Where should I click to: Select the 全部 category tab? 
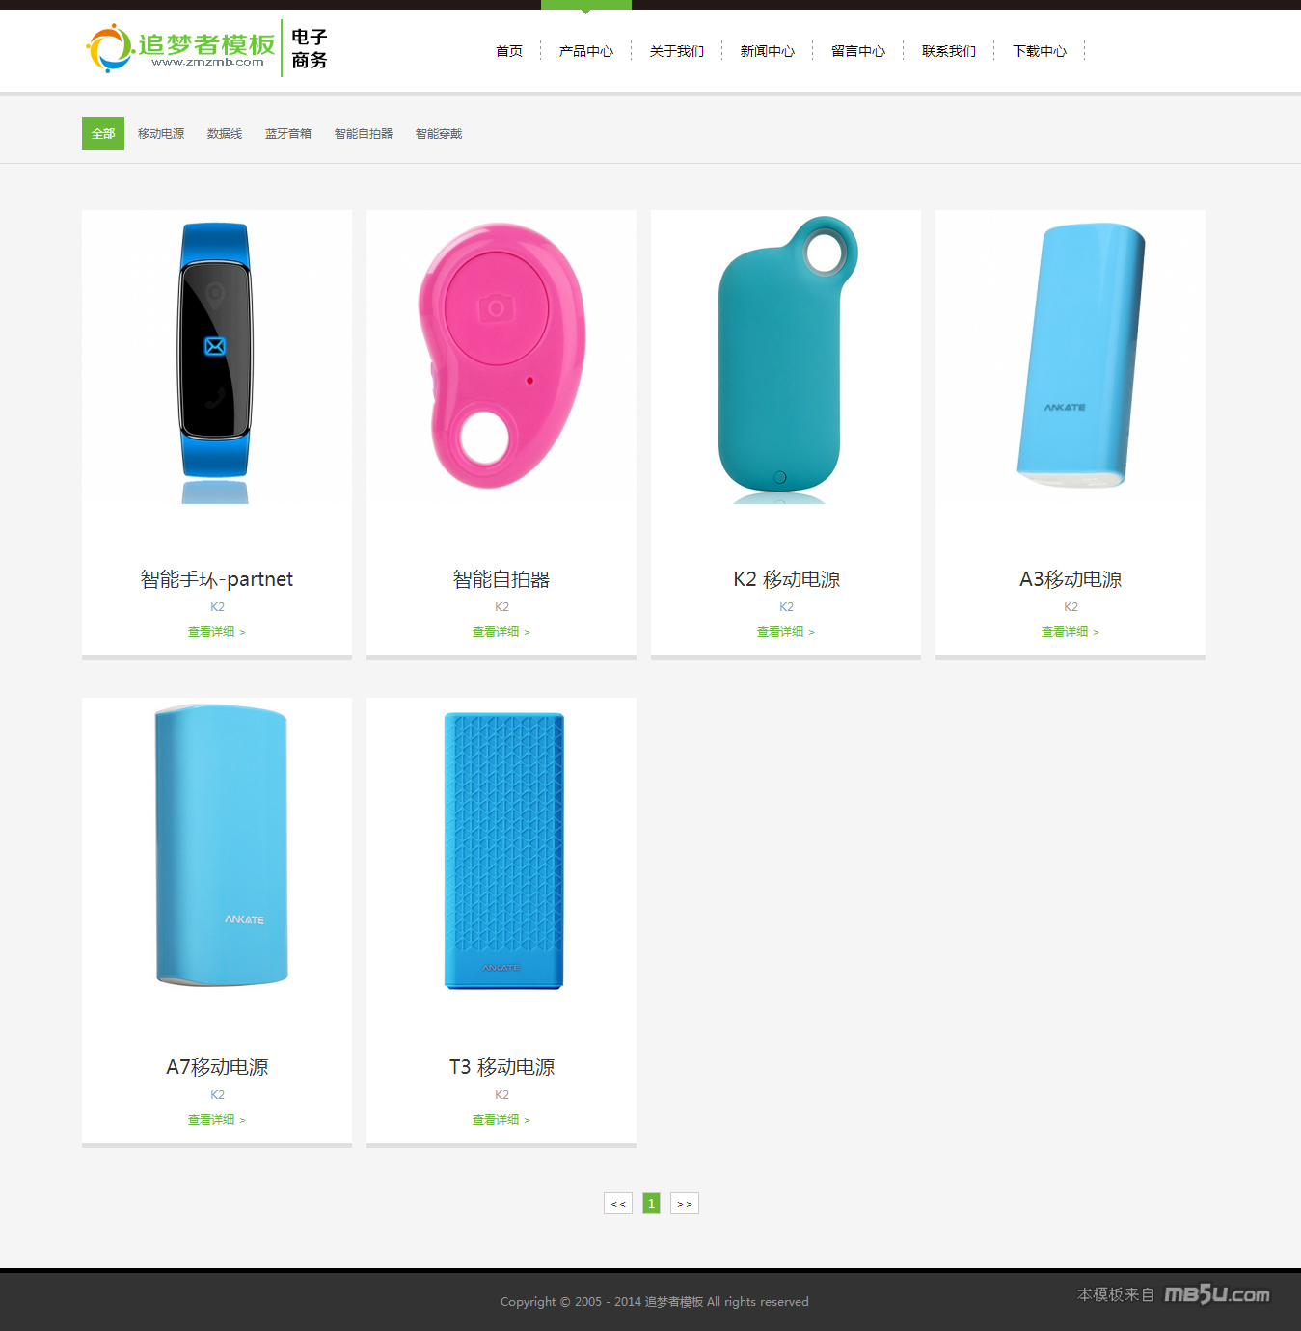pyautogui.click(x=103, y=134)
